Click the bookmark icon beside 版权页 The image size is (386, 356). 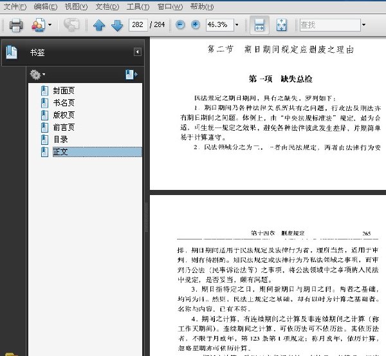click(x=44, y=115)
